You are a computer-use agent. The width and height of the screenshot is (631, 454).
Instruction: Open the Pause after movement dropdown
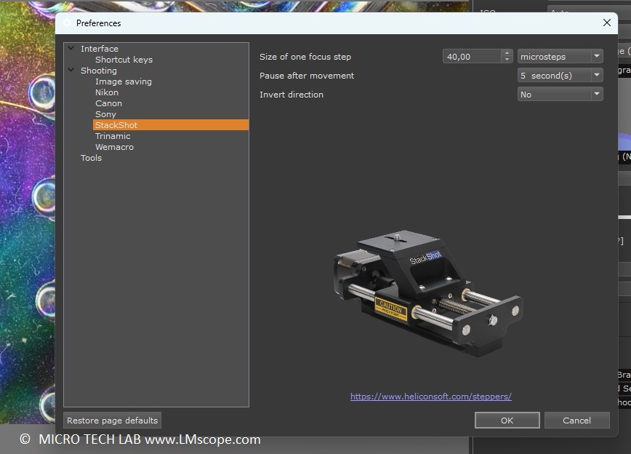pyautogui.click(x=560, y=76)
